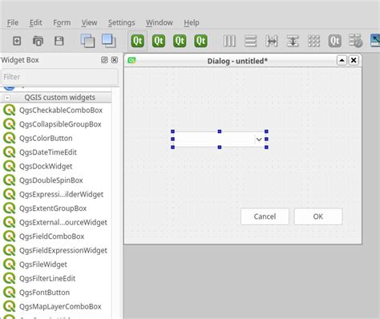Click the Cancel button in the Dialog form
380x319 pixels.
[265, 216]
